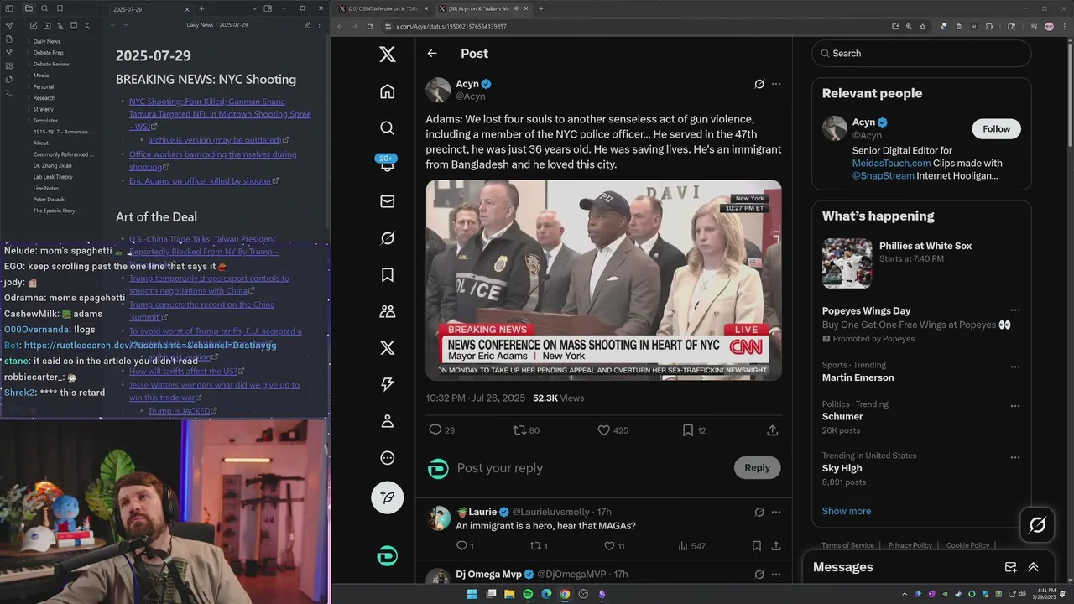Click Grok explain icon on Acyn post
1074x604 pixels.
(759, 84)
